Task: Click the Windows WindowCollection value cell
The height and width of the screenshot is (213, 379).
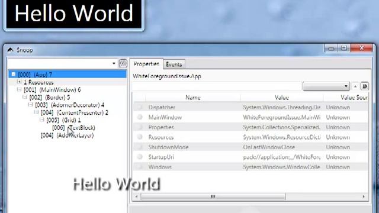Action: coord(282,167)
